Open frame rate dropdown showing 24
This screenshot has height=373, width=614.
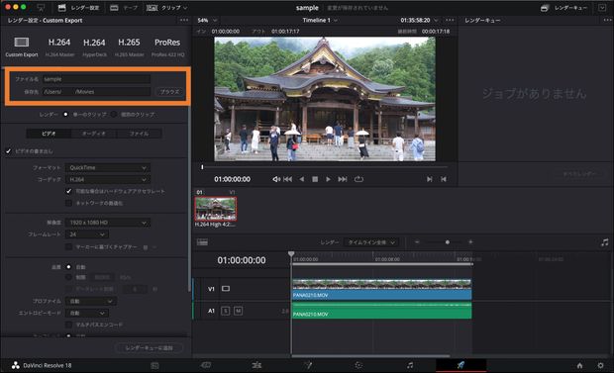87,234
